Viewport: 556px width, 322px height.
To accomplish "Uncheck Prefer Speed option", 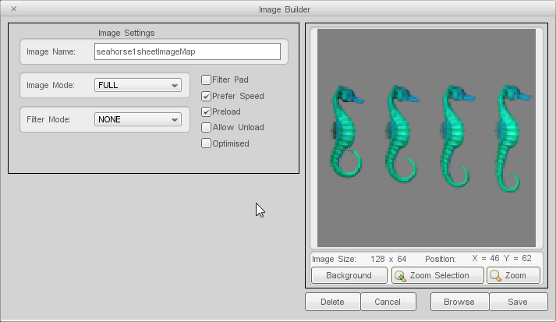I will pos(206,96).
